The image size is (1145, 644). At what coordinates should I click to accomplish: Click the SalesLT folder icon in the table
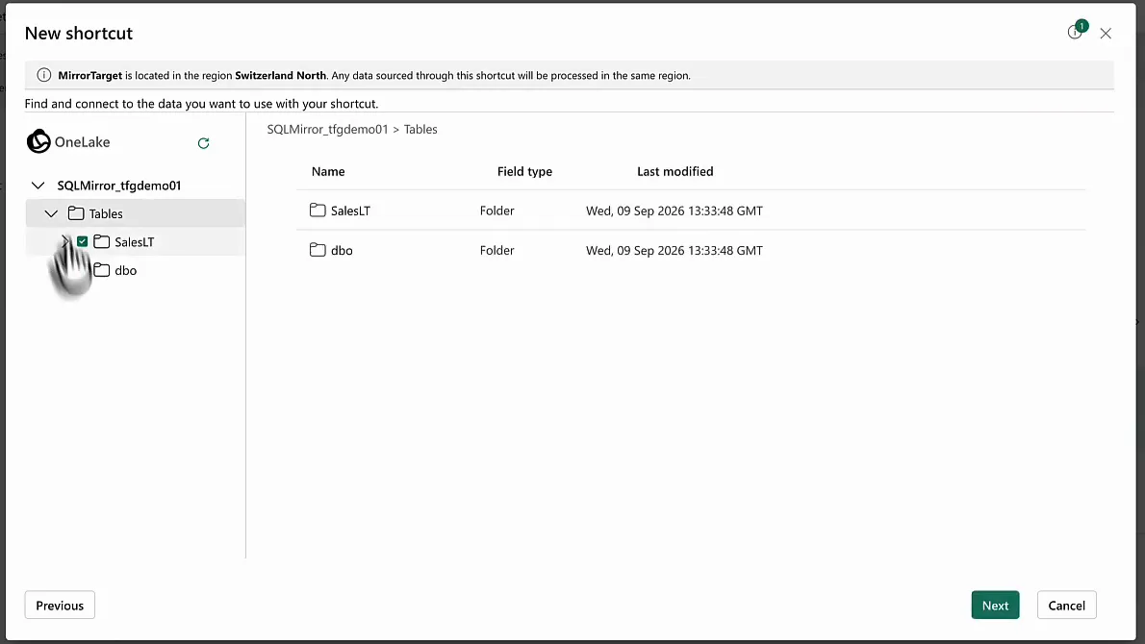point(318,211)
